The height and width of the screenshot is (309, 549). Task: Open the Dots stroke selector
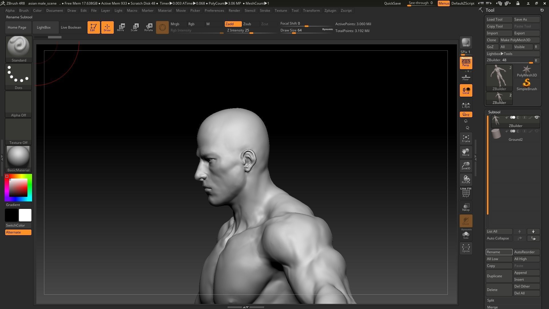point(19,76)
